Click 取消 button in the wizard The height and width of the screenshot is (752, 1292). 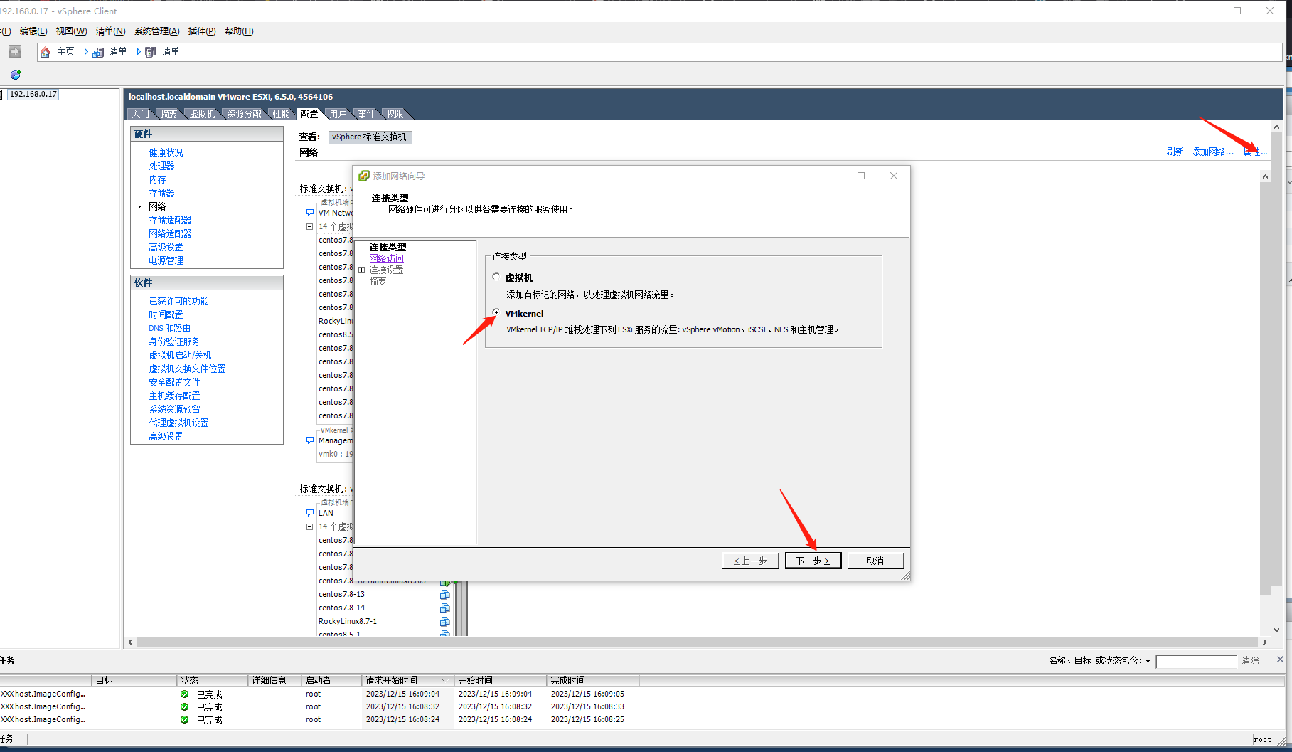tap(875, 561)
